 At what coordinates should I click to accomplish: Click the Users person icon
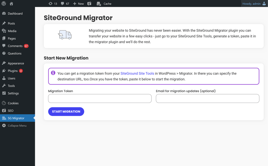(4, 78)
